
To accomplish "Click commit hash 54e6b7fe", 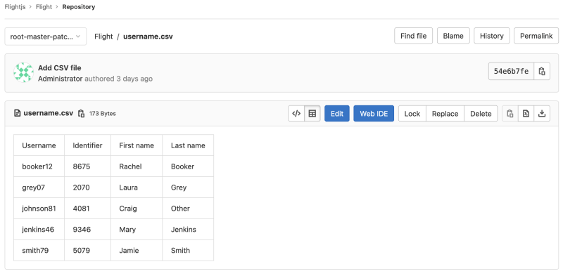I will click(512, 72).
